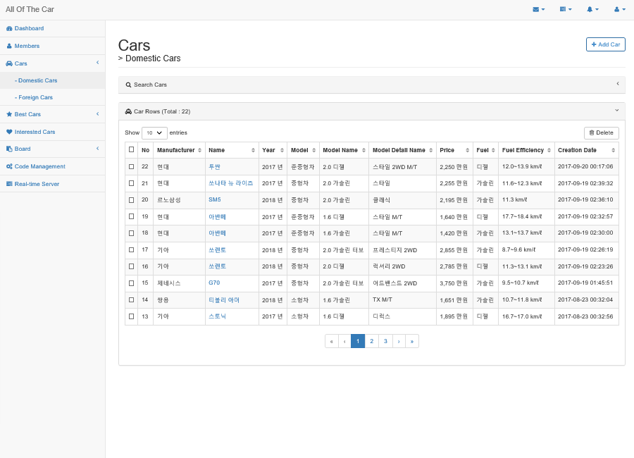Viewport: 634px width, 458px height.
Task: Click the Code Management gears icon
Action: (x=9, y=166)
